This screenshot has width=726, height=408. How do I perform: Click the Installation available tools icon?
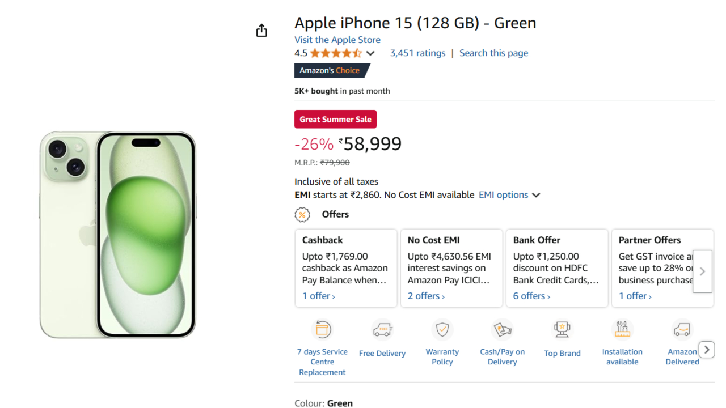pyautogui.click(x=622, y=329)
